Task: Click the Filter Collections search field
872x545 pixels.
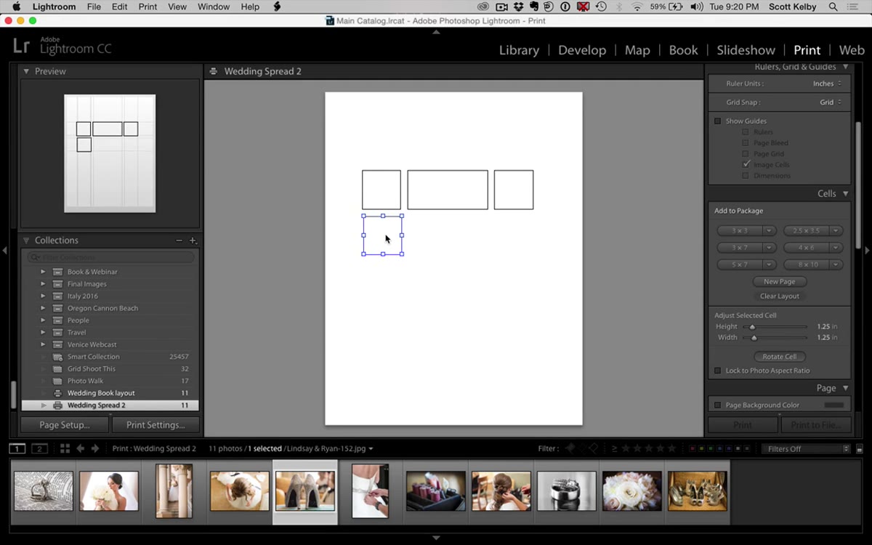Action: pyautogui.click(x=110, y=257)
